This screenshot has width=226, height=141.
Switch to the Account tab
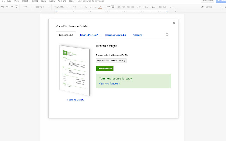coord(137,35)
